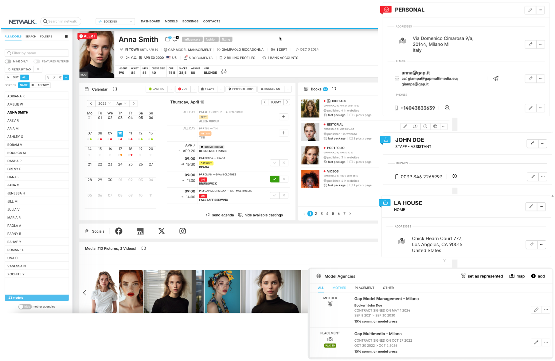
Task: Click the send agenda button
Action: coord(220,215)
